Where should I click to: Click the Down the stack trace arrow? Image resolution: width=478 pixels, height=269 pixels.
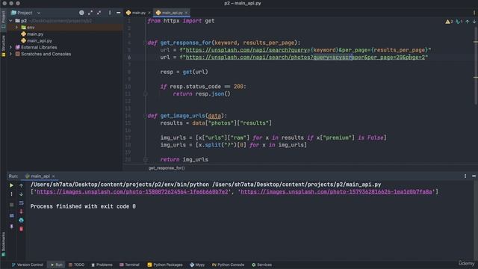point(21,194)
